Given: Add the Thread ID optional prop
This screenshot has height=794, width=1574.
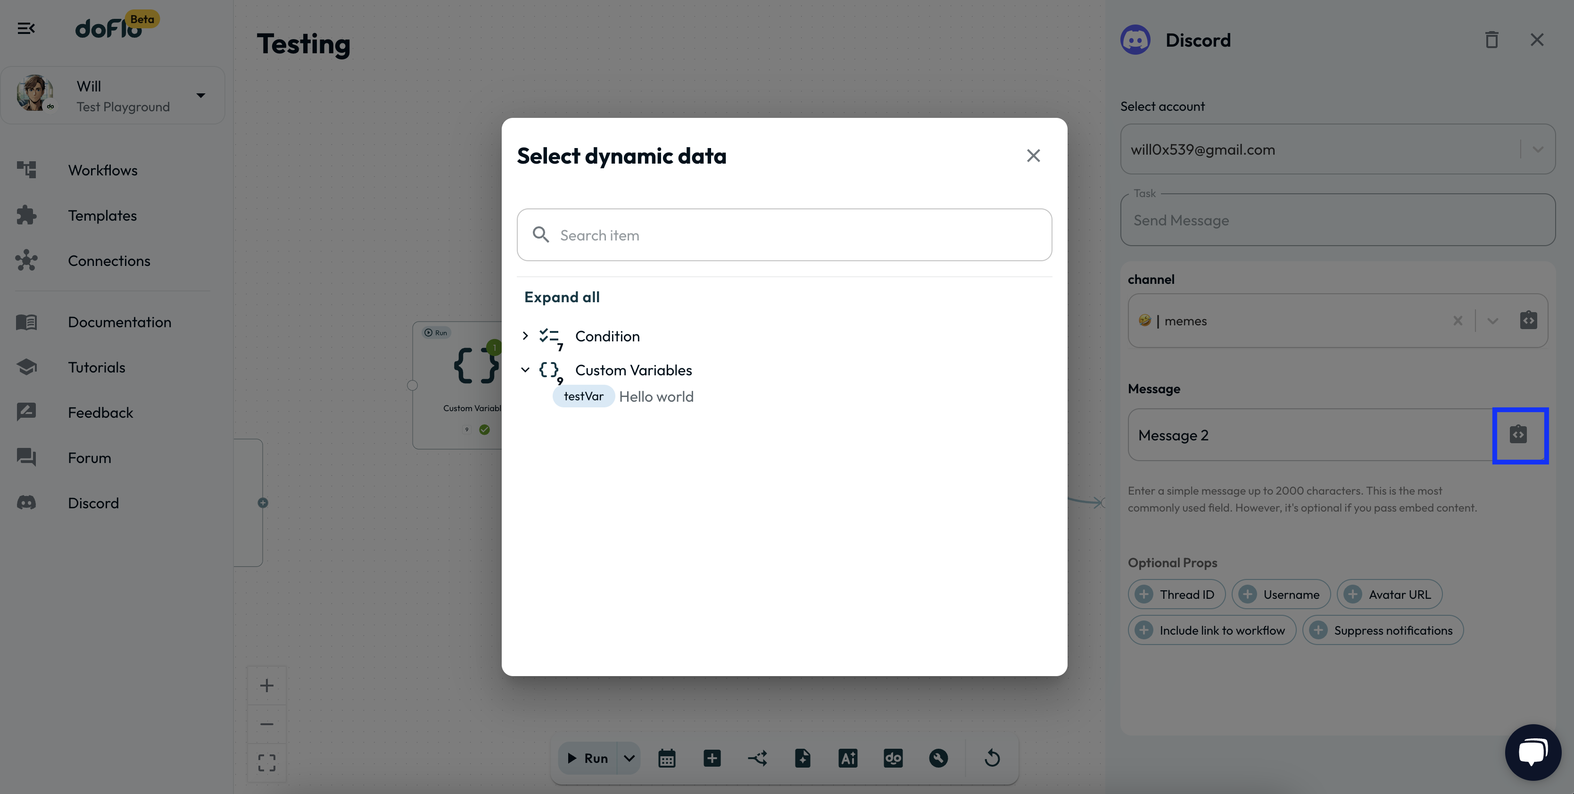Looking at the screenshot, I should [x=1176, y=594].
